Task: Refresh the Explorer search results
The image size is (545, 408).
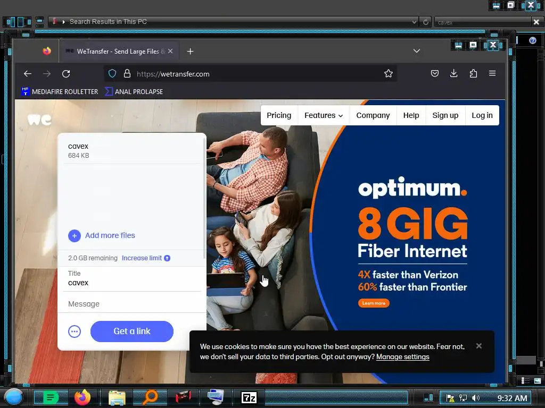Action: (x=425, y=22)
